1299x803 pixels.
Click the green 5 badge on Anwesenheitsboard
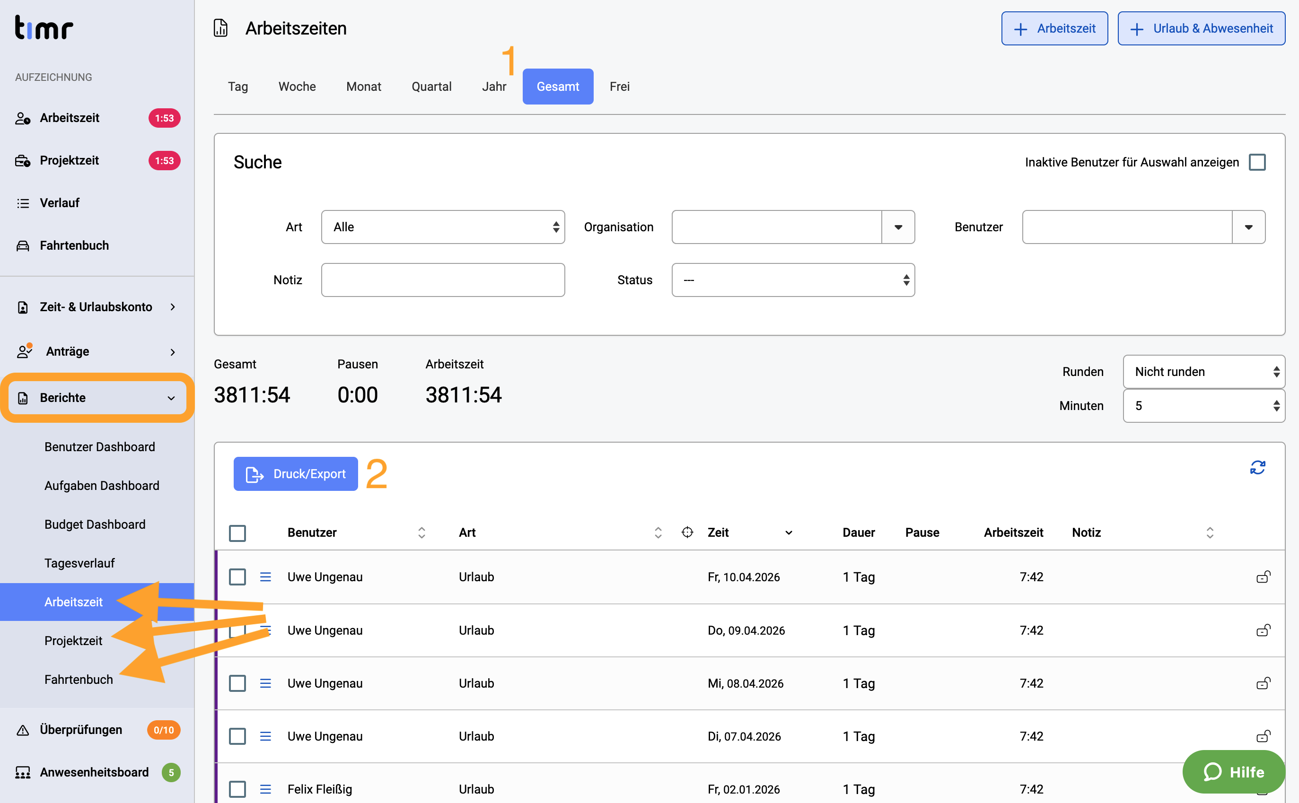171,772
